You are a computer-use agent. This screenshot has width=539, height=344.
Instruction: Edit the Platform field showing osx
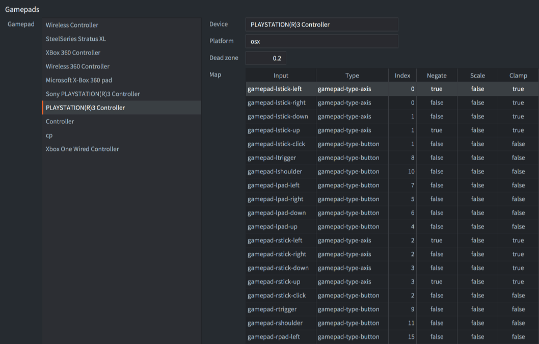[321, 41]
